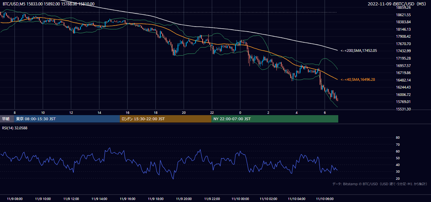Click RSI scale value 60
The width and height of the screenshot is (431, 202).
pos(398,151)
